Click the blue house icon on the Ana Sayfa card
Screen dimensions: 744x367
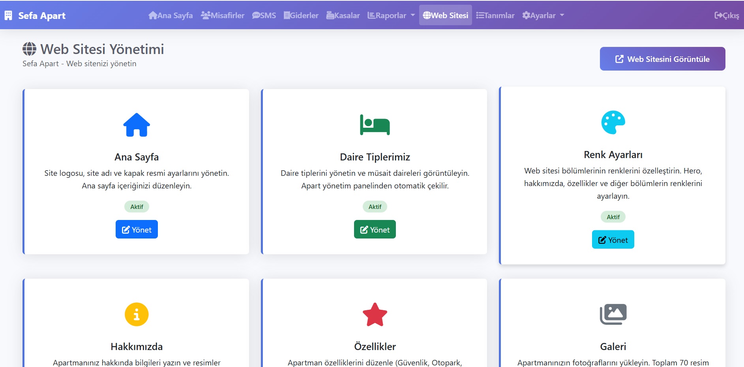pyautogui.click(x=137, y=125)
